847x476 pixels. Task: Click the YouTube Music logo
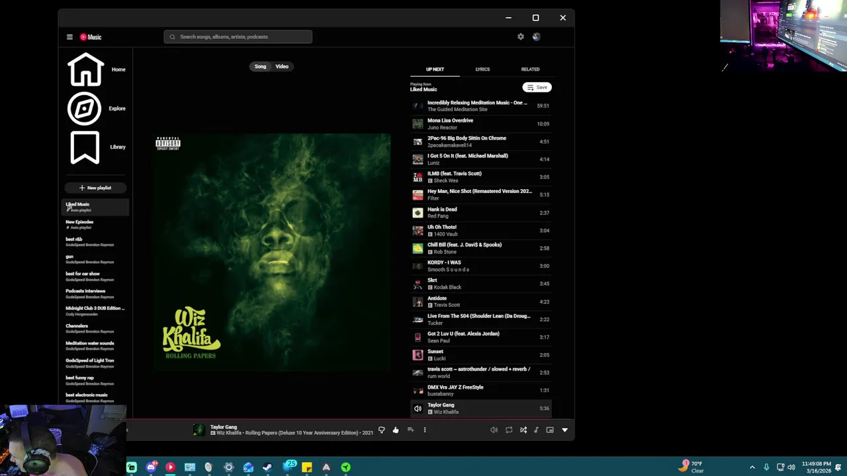click(91, 37)
